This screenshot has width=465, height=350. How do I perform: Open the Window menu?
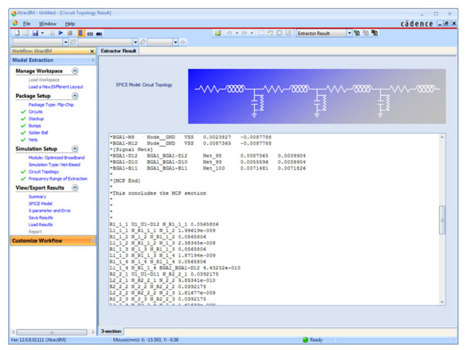47,24
